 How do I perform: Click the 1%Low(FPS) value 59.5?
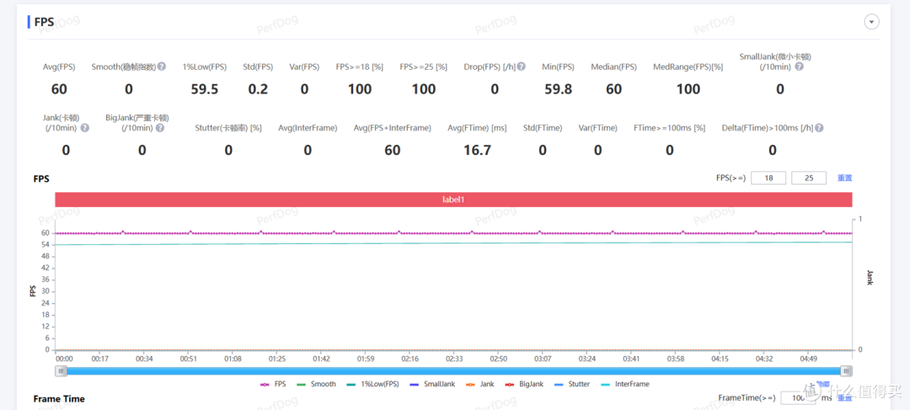coord(204,89)
